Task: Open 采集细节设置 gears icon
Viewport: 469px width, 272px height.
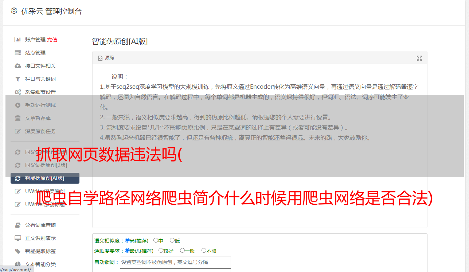Action: click(x=17, y=92)
